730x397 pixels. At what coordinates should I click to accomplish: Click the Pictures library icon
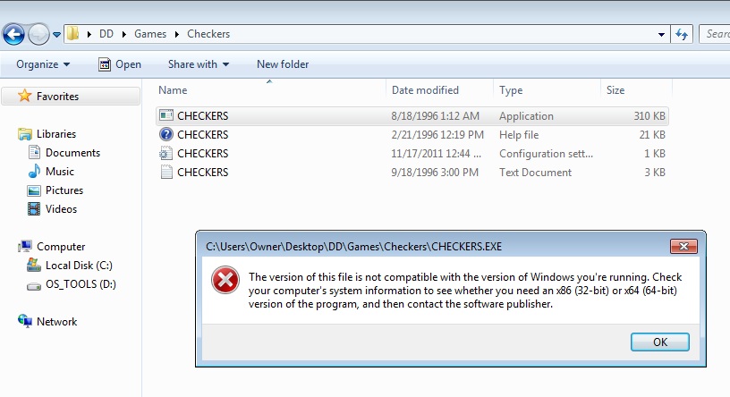tap(33, 190)
